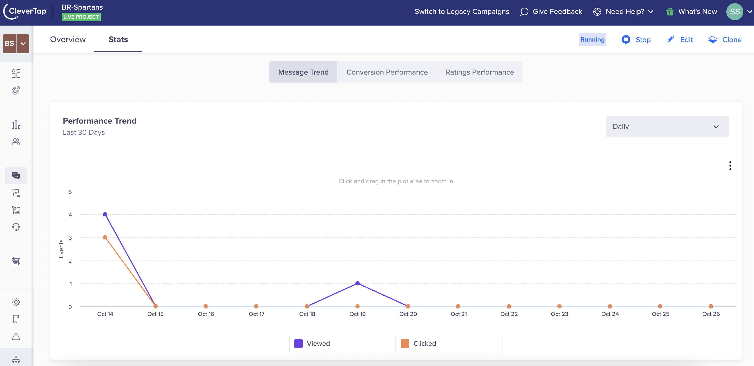This screenshot has width=754, height=366.
Task: Click the Viewed data point on Oct 19
Action: coord(357,283)
